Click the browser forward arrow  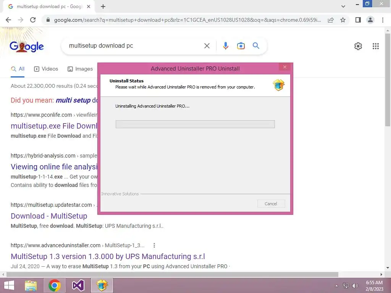21,20
